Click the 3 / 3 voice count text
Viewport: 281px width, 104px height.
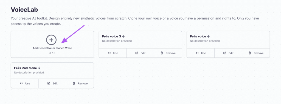point(52,53)
